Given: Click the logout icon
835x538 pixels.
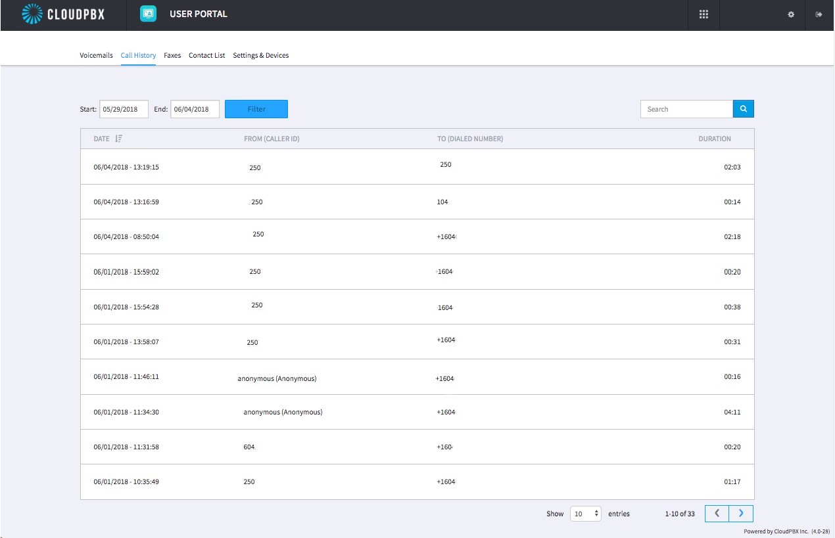Looking at the screenshot, I should coord(819,14).
